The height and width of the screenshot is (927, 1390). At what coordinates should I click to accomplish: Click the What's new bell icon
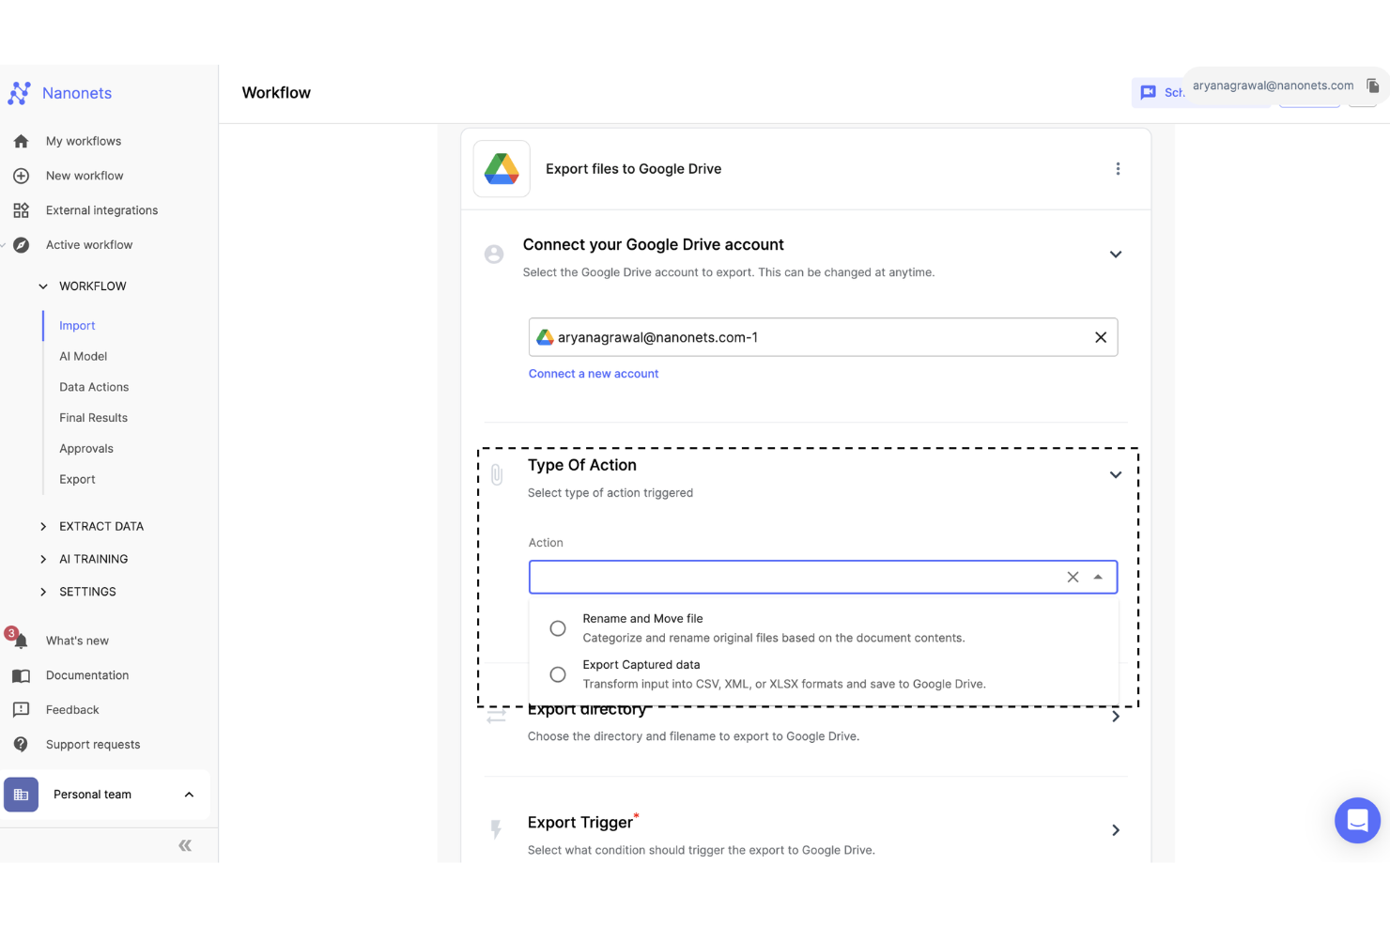click(21, 641)
